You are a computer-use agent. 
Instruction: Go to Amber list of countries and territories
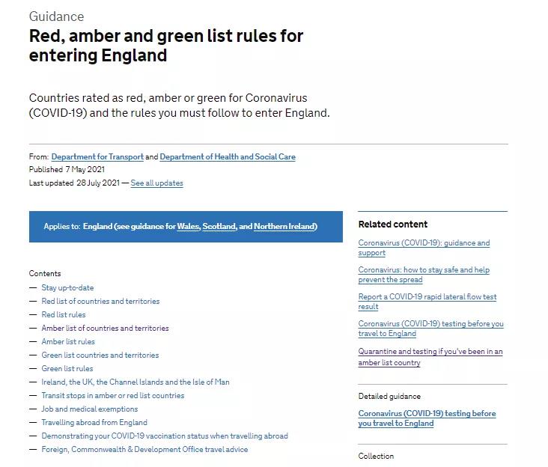click(105, 328)
